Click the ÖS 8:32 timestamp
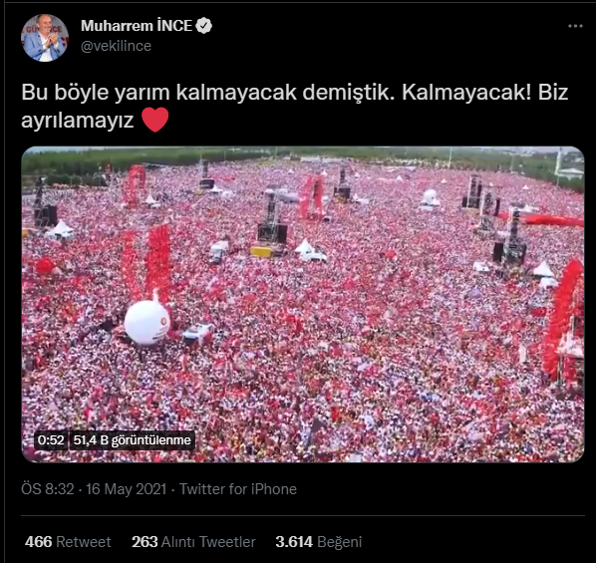 tap(48, 489)
